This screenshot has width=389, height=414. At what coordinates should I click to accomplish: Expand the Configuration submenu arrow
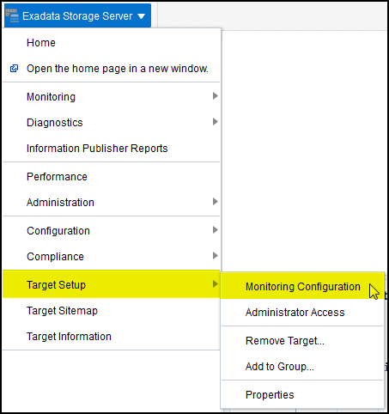[x=216, y=230]
